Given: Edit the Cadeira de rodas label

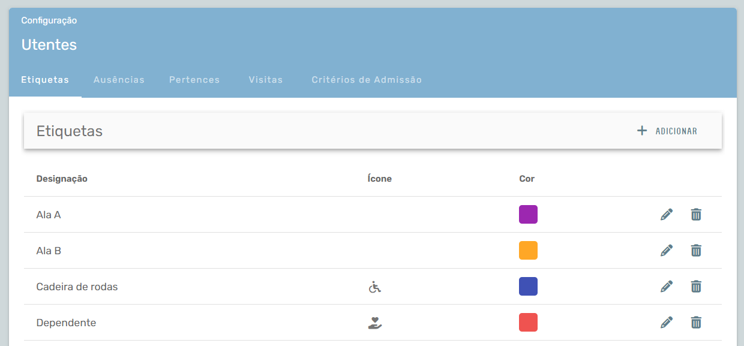Looking at the screenshot, I should (667, 287).
